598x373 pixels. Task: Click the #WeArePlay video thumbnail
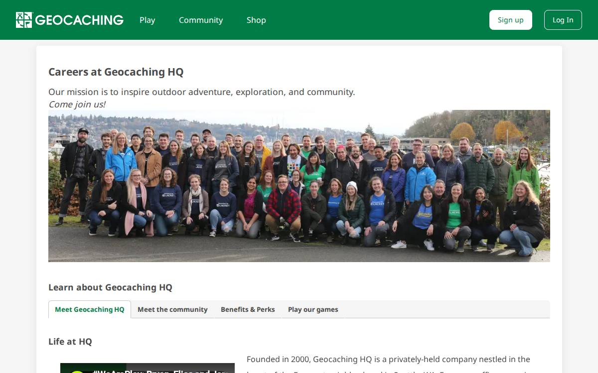pyautogui.click(x=148, y=368)
